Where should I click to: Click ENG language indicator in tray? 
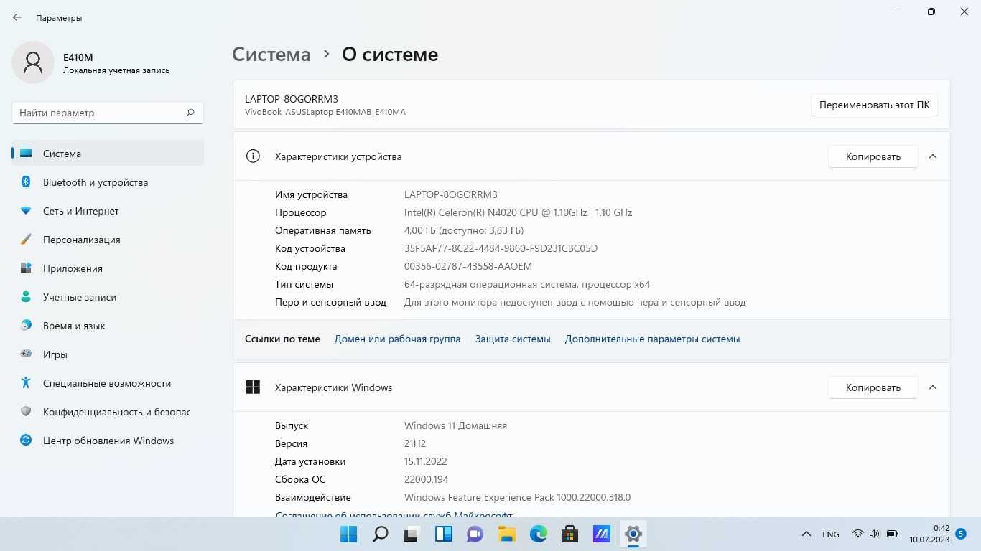point(831,534)
